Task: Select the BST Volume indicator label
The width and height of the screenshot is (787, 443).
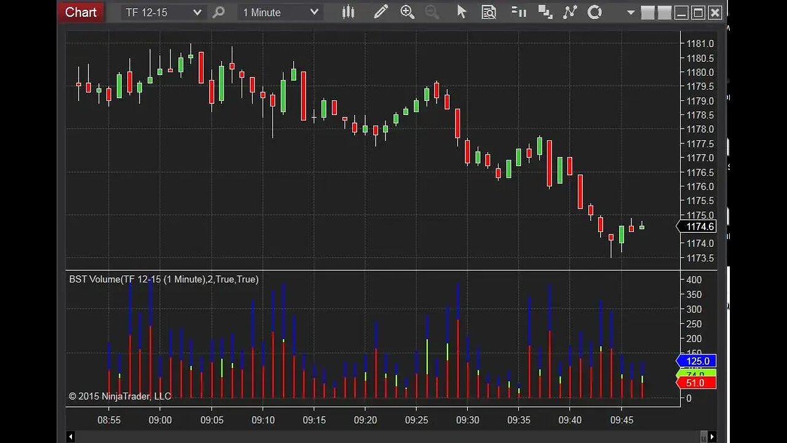Action: (163, 279)
